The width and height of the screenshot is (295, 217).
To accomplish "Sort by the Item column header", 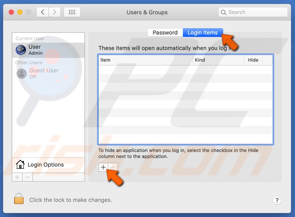I will pyautogui.click(x=146, y=60).
